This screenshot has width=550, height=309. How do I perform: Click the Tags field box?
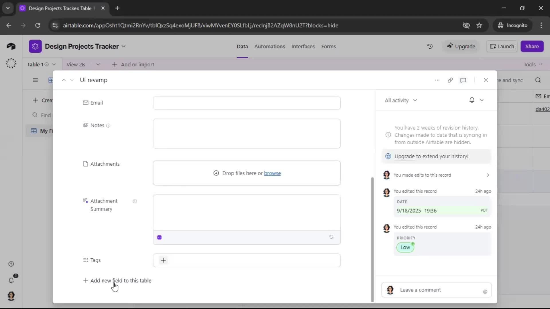point(247,260)
